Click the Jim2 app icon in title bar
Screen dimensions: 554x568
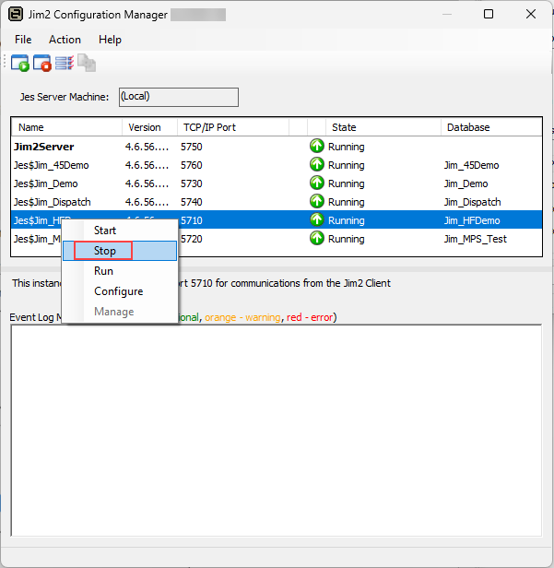click(16, 14)
